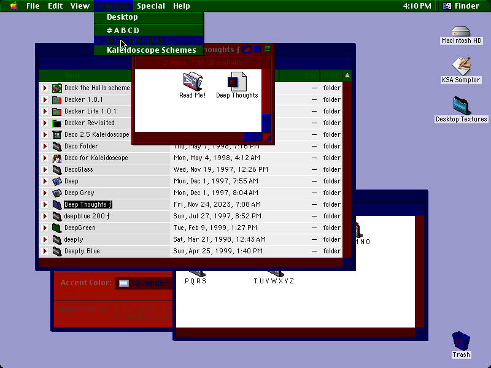Click the Trash icon on the desktop
The image size is (491, 368).
(x=461, y=340)
